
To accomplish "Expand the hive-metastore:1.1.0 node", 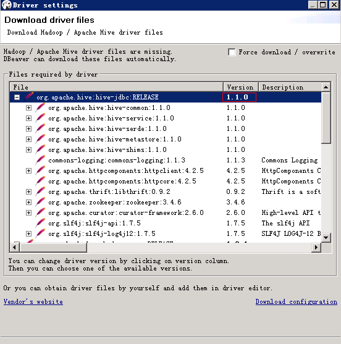I will click(x=28, y=139).
